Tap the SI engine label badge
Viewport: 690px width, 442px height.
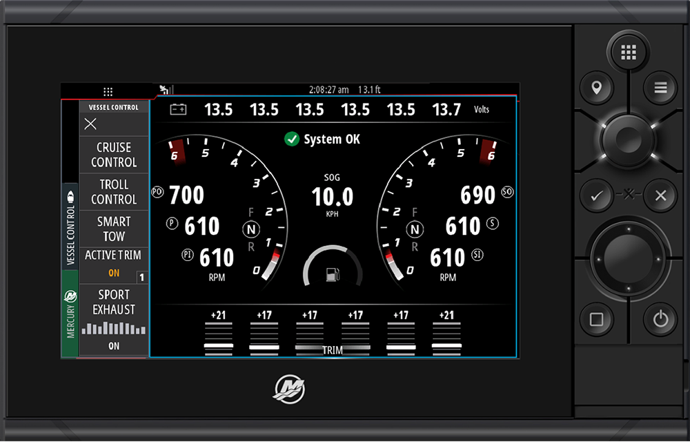477,254
